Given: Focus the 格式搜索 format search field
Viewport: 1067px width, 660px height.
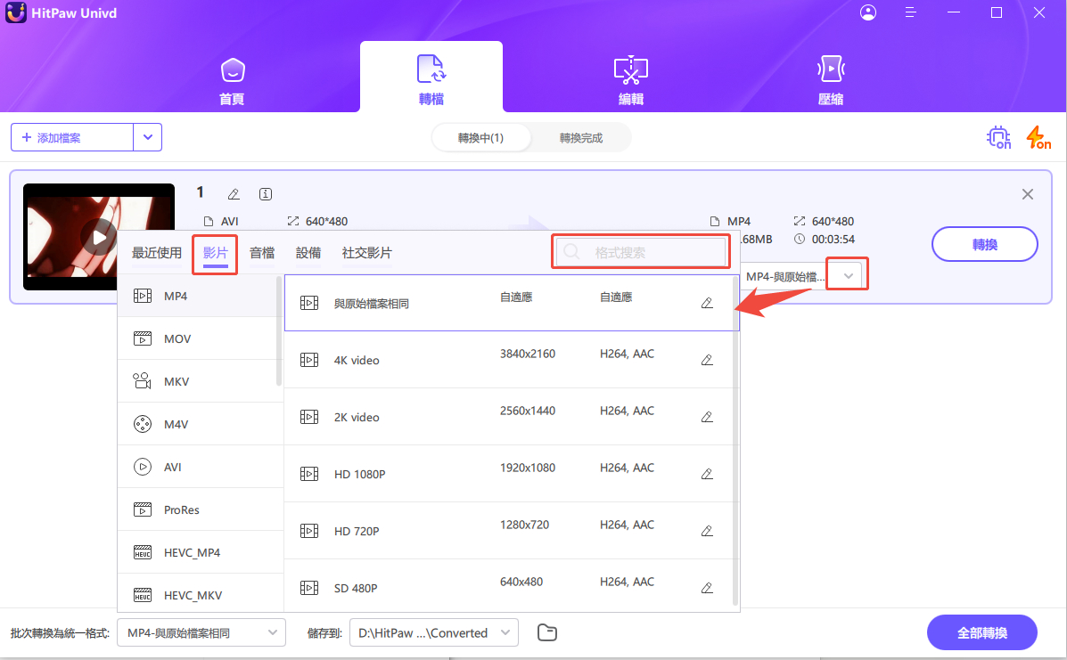Looking at the screenshot, I should pyautogui.click(x=640, y=252).
